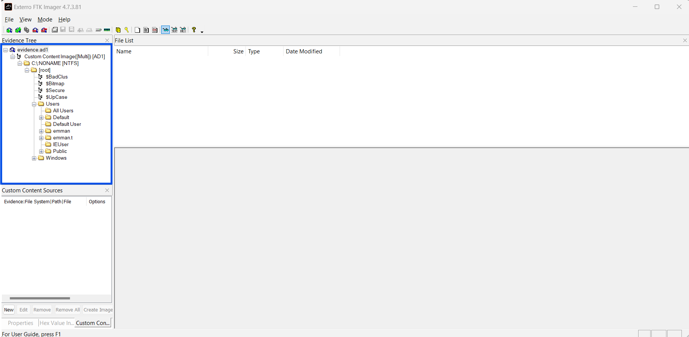The image size is (689, 337).
Task: Expand the emman folder node
Action: 41,131
